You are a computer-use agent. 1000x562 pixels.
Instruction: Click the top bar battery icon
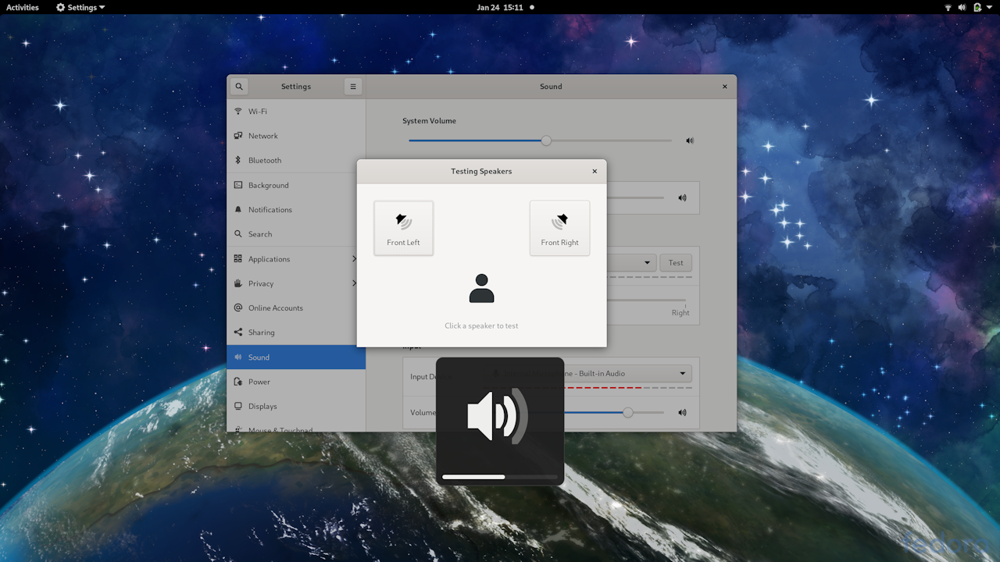977,7
